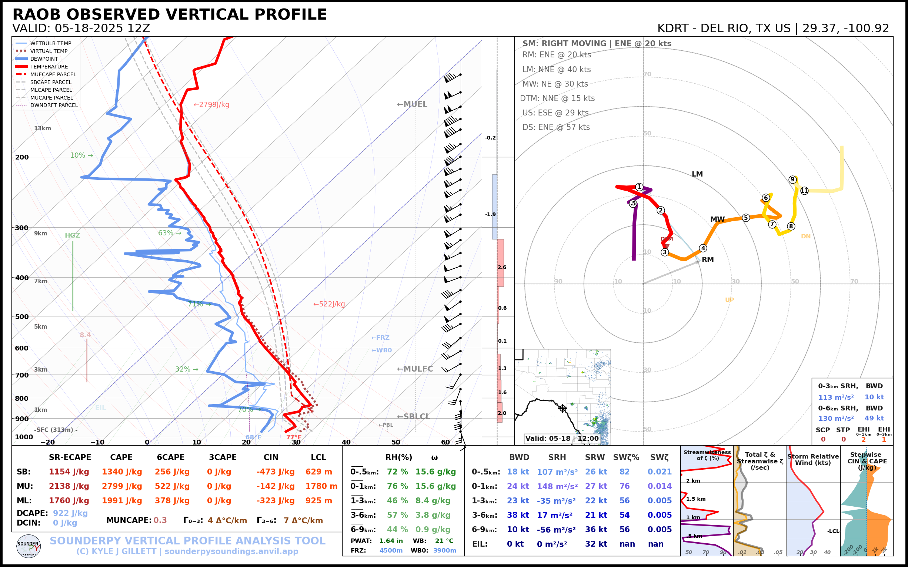Click the MULFC level label
Screen dimensions: 908x567
tap(415, 369)
